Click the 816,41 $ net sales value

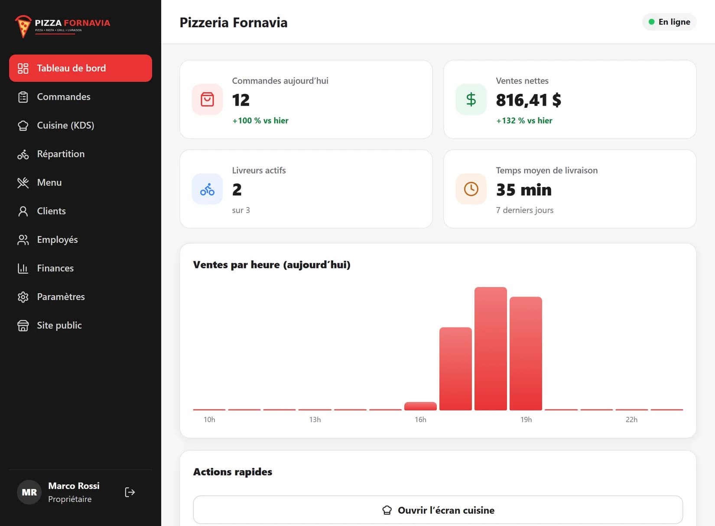coord(529,100)
